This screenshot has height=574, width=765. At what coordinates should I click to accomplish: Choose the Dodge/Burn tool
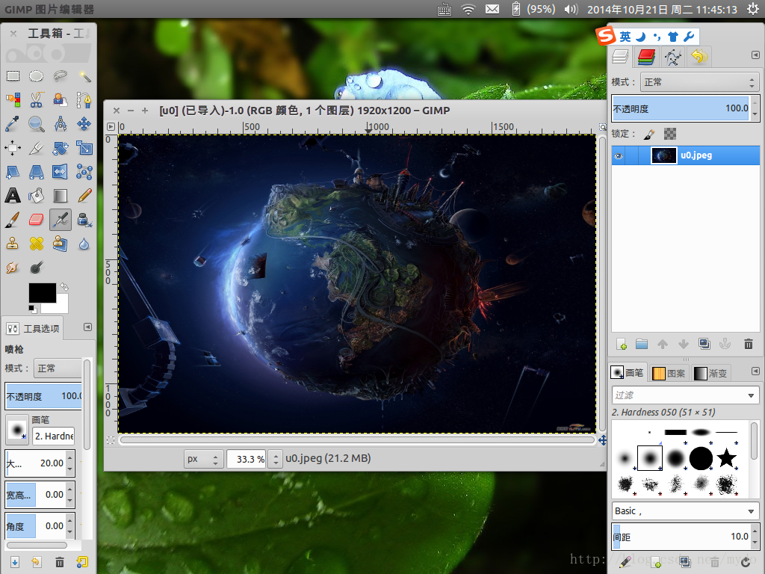(x=36, y=267)
